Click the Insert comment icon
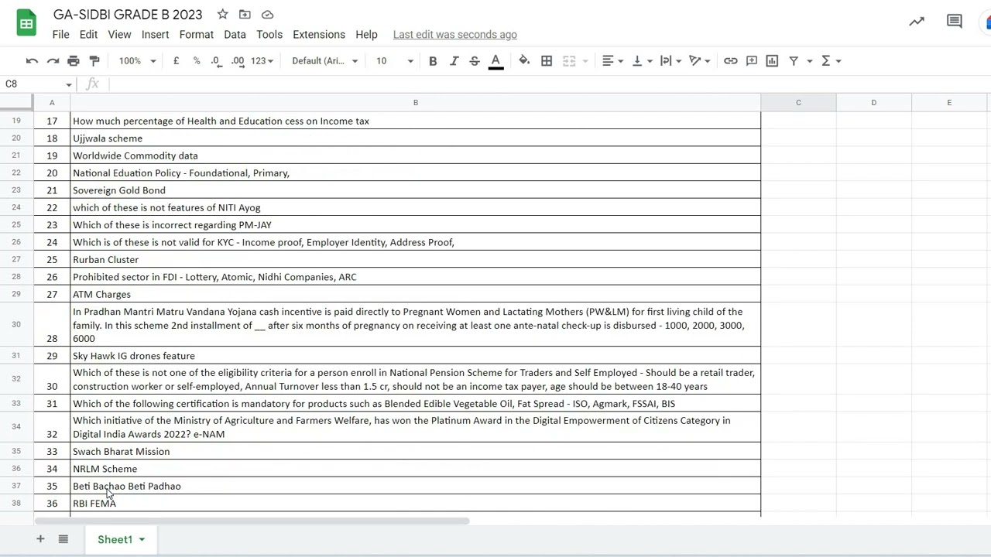991x557 pixels. tap(752, 60)
